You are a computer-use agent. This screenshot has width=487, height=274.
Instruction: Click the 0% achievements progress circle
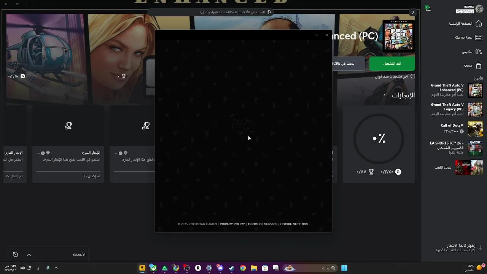pos(379,139)
